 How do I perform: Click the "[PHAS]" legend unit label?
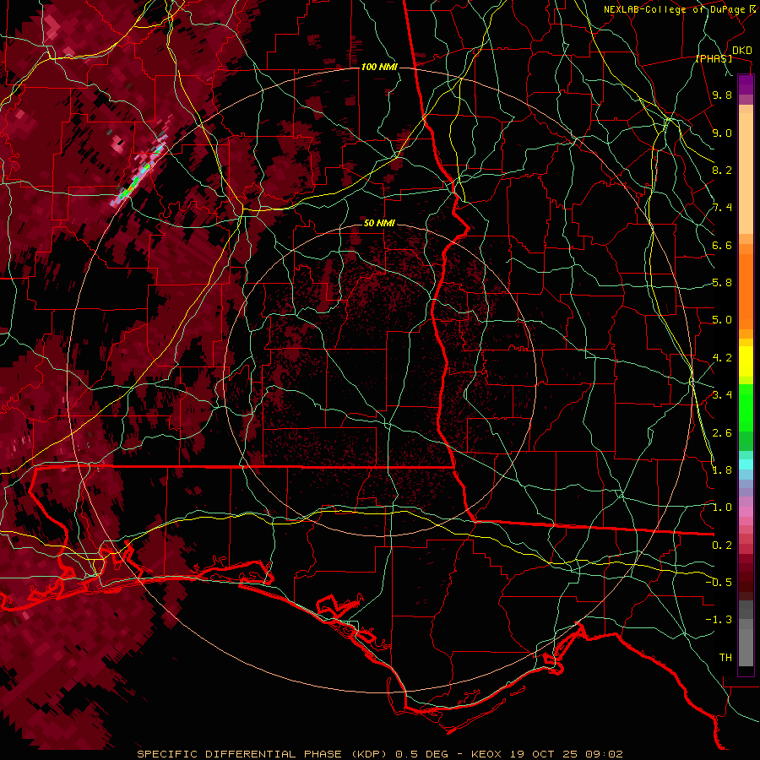pos(714,58)
